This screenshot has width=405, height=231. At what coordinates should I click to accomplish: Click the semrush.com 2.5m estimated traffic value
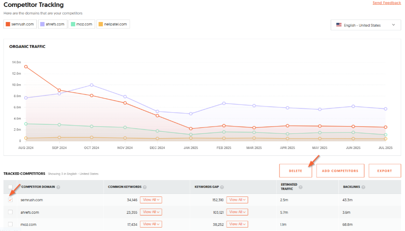tap(284, 200)
